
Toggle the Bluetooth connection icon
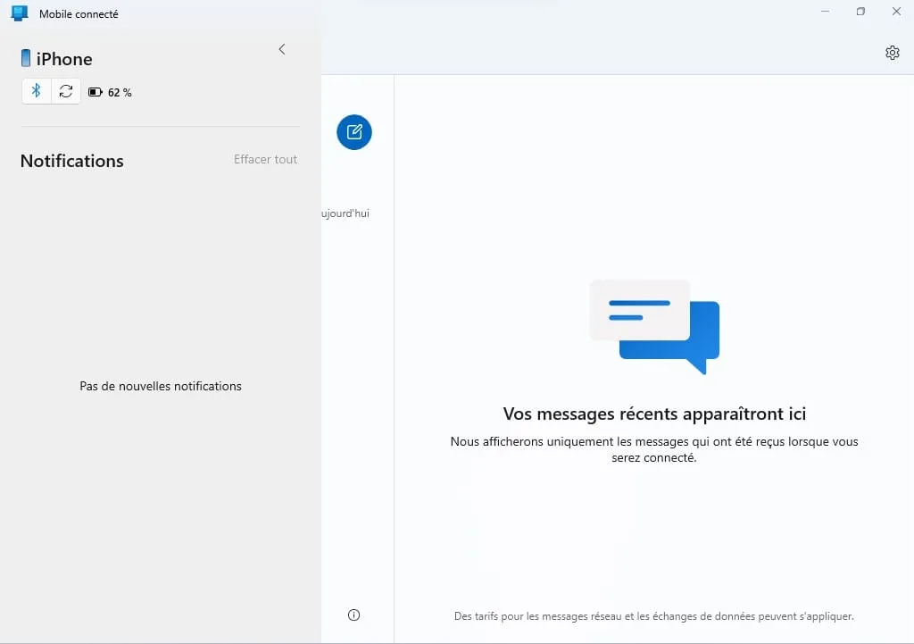pos(37,91)
